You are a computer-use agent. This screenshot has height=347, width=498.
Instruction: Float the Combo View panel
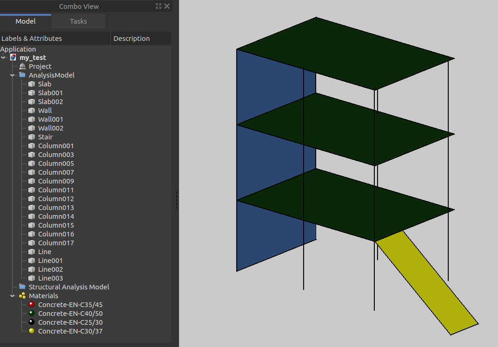click(x=159, y=7)
